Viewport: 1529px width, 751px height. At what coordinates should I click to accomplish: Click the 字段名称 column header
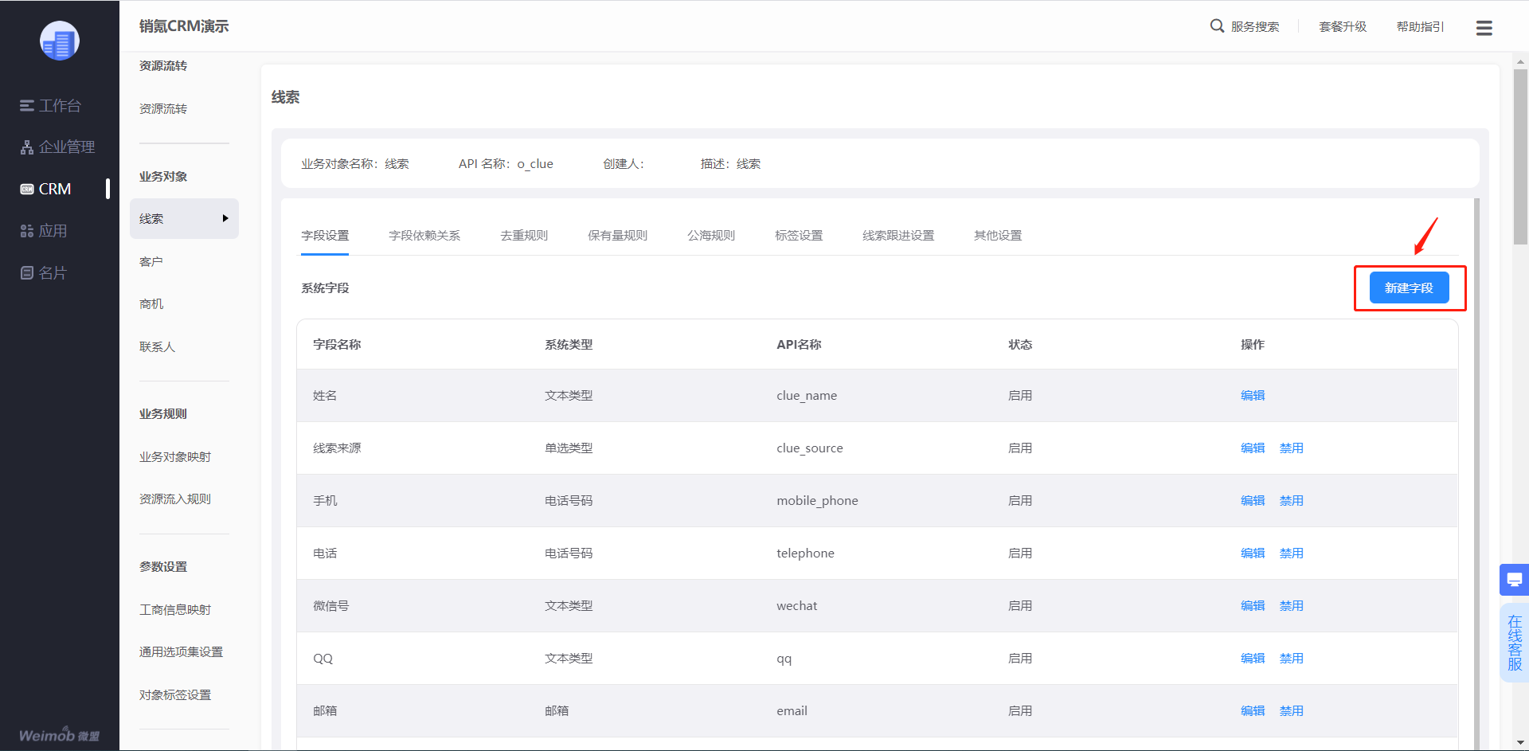337,344
